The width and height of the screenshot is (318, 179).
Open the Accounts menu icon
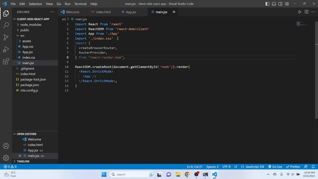pos(6,146)
